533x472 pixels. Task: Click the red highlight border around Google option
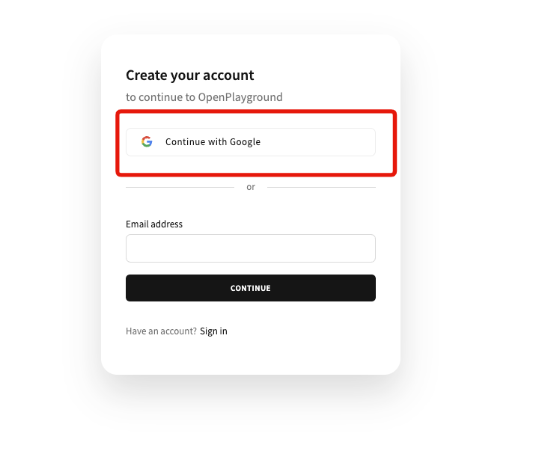[x=256, y=111]
